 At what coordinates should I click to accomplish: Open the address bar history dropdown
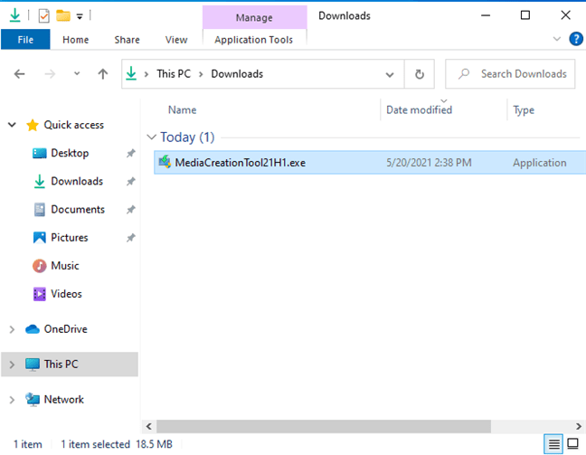(x=390, y=74)
